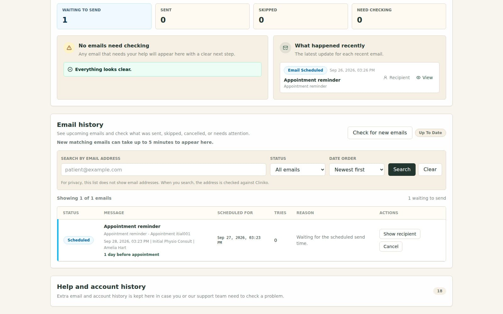503x314 pixels.
Task: Click the check circle icon in Everything looks clear
Action: point(70,69)
